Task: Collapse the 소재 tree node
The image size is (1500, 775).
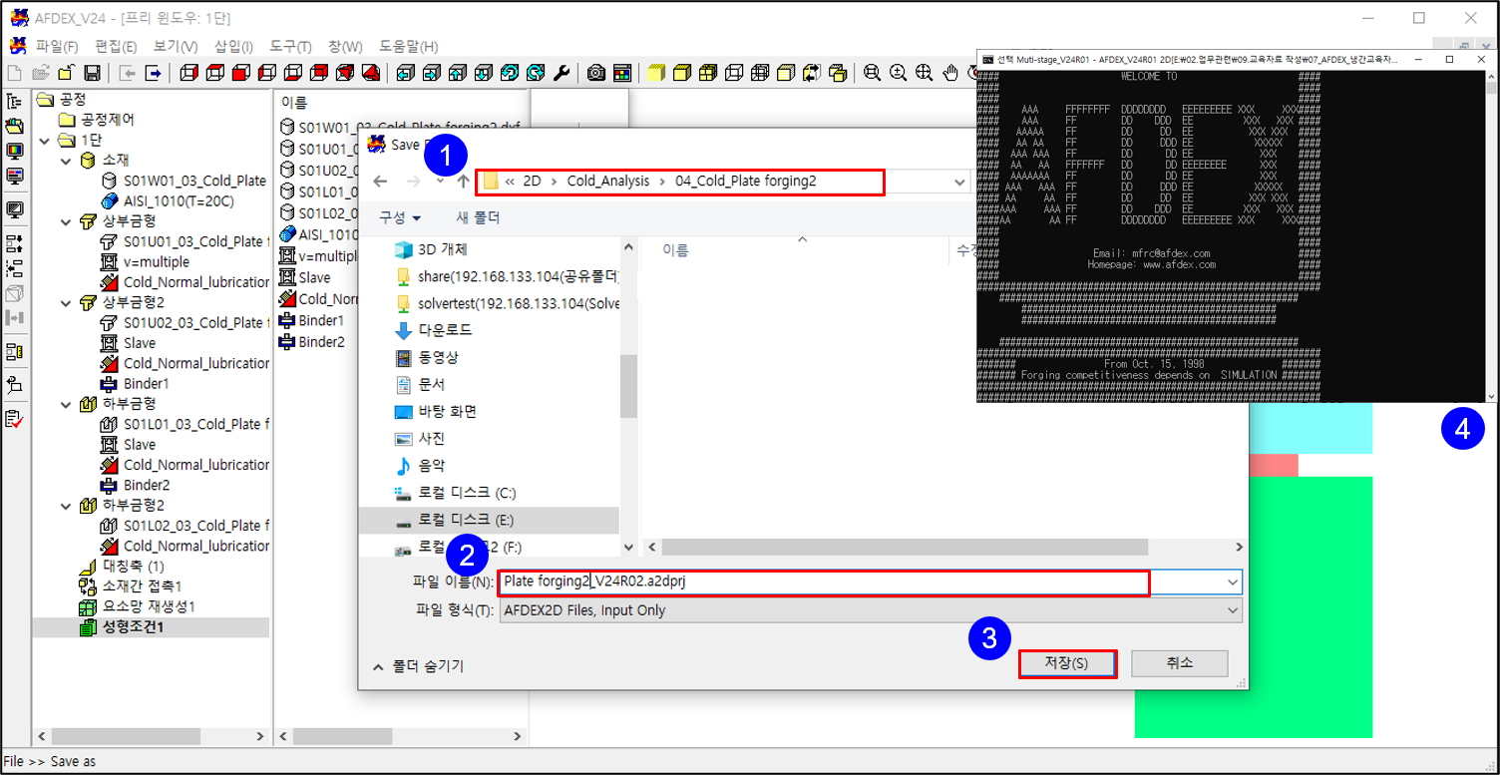Action: [66, 161]
